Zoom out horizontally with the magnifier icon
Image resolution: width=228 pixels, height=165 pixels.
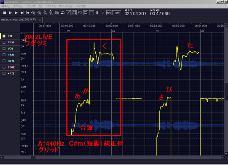click(x=39, y=13)
